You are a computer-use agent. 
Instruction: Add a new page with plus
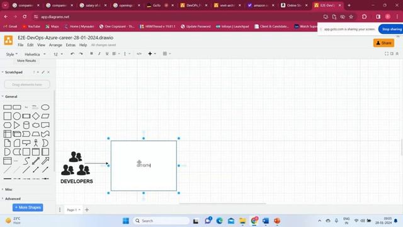[87, 210]
